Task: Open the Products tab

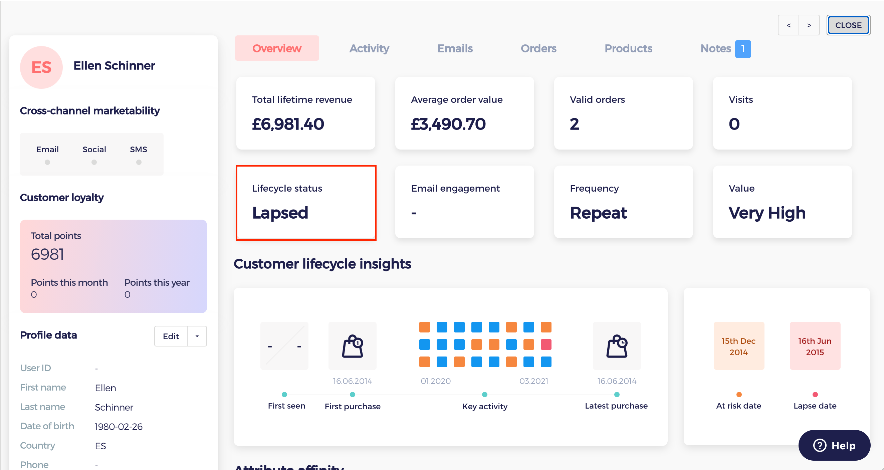Action: (628, 48)
